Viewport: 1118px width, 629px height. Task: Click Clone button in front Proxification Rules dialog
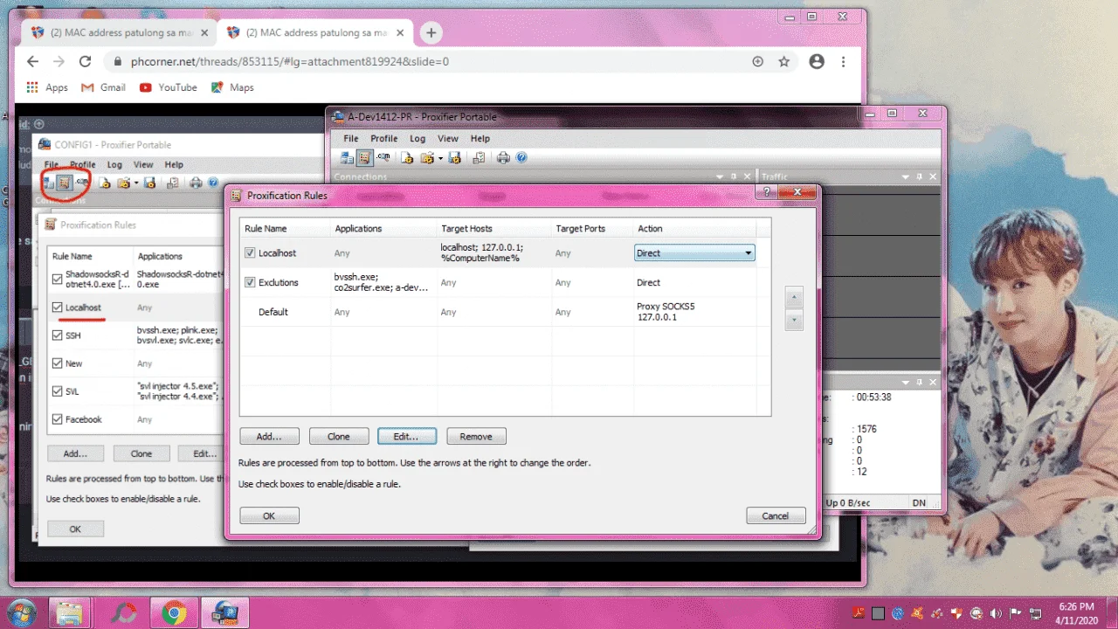(x=338, y=436)
